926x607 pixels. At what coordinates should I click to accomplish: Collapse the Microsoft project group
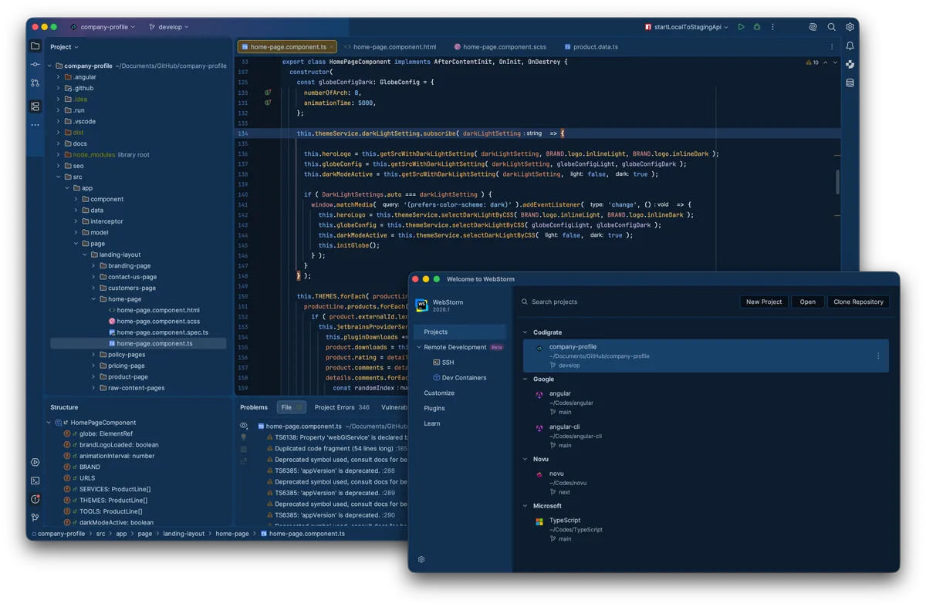point(526,506)
